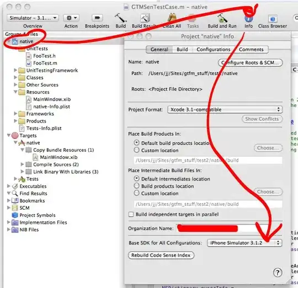Image resolution: width=298 pixels, height=288 pixels.
Task: Switch to the Build tab
Action: tap(182, 50)
